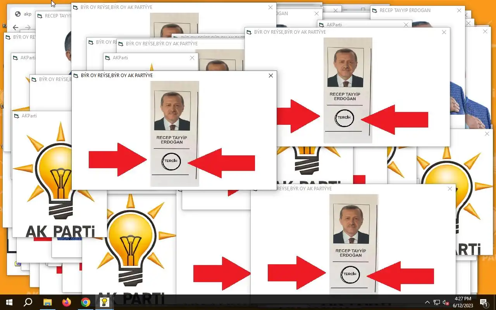Close the bottom-right REÝSE,BÝR OY AK PARTÝYE window
Viewport: 496px width, 310px height.
pos(450,189)
